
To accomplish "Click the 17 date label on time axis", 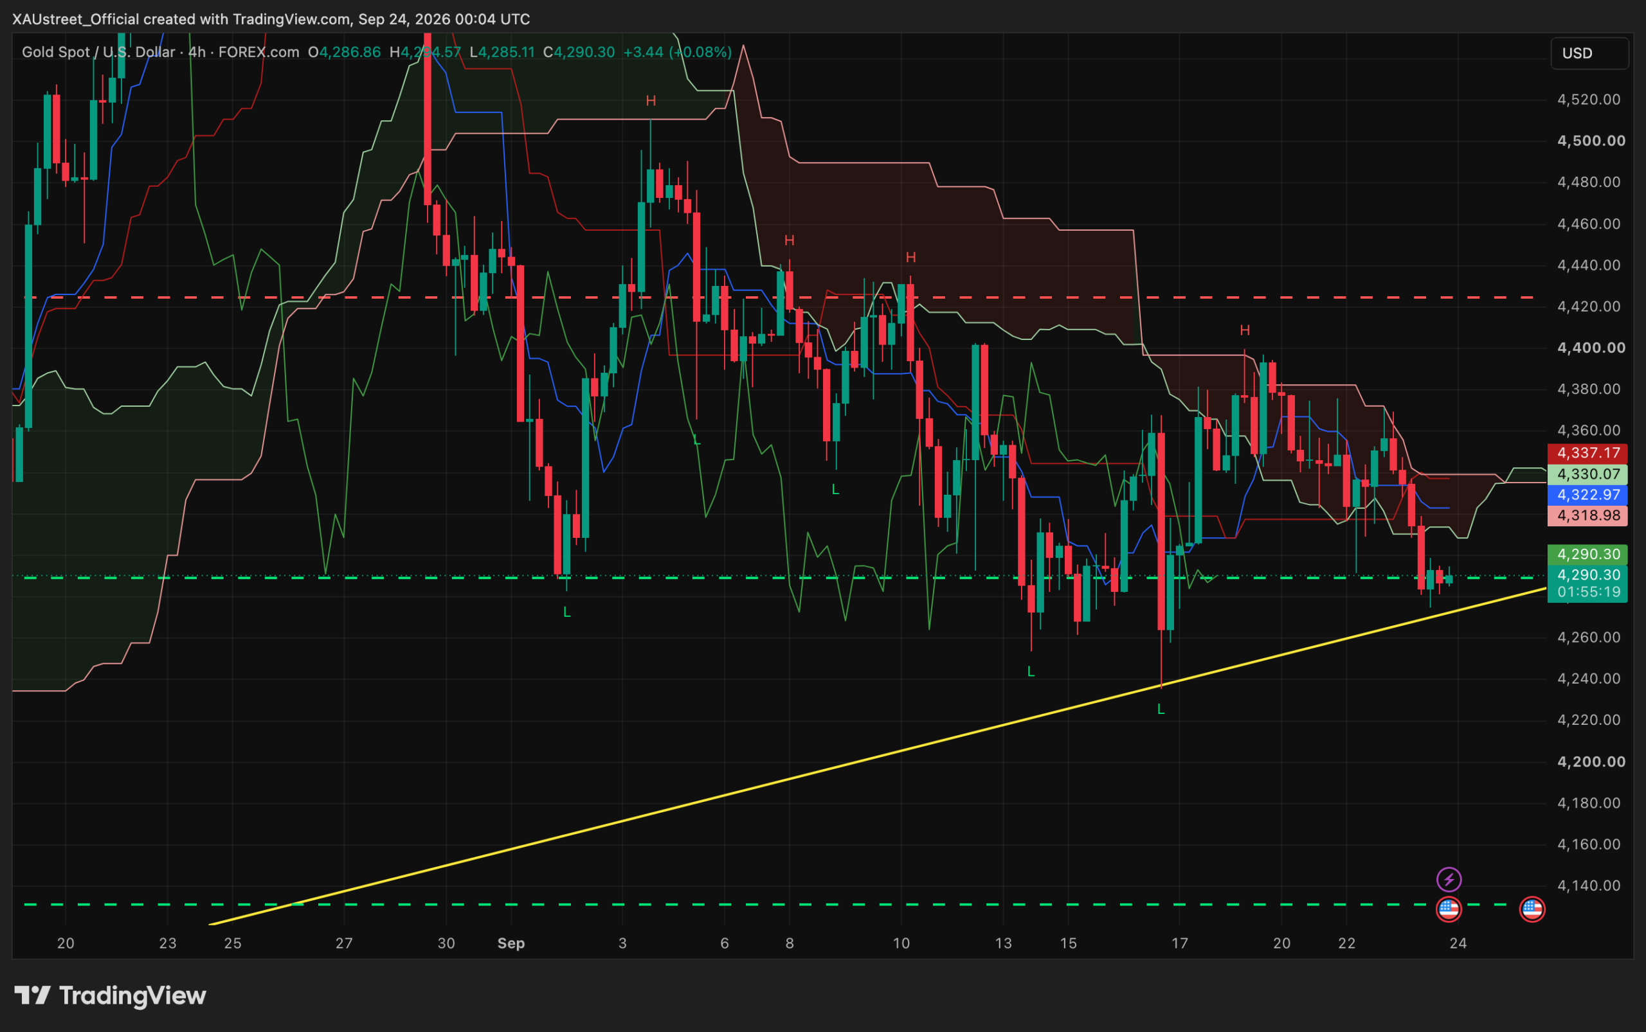I will point(1179,943).
